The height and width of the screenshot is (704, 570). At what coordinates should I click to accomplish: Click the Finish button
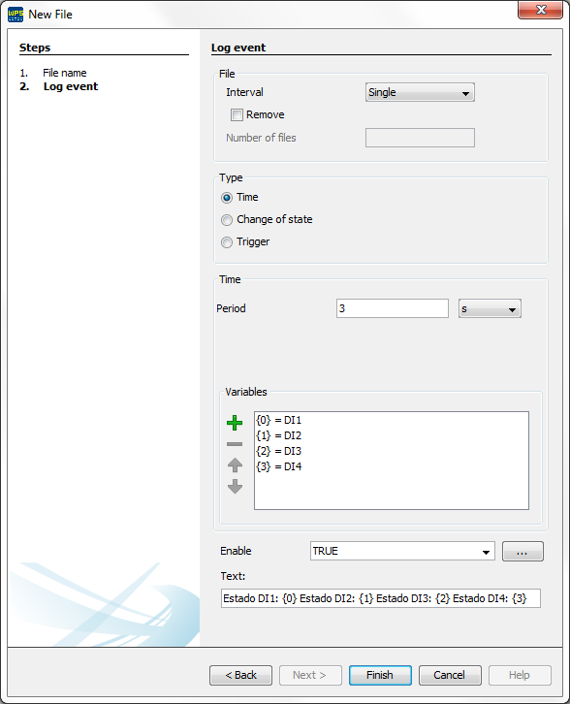point(380,675)
